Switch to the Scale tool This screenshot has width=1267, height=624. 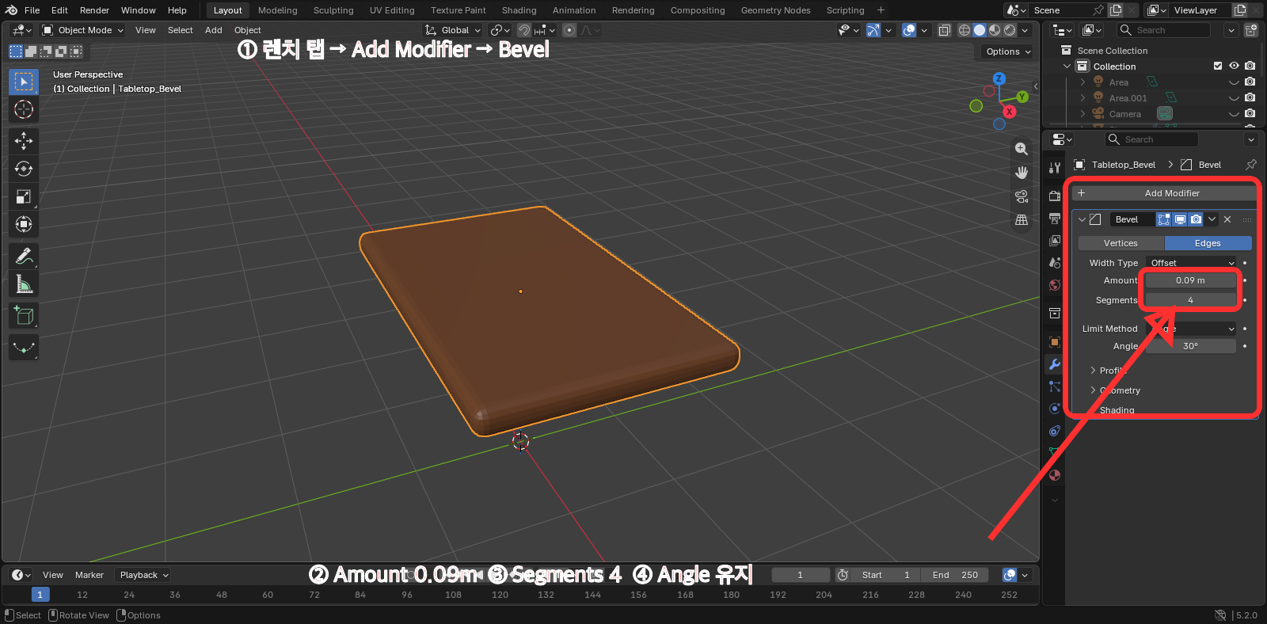24,196
